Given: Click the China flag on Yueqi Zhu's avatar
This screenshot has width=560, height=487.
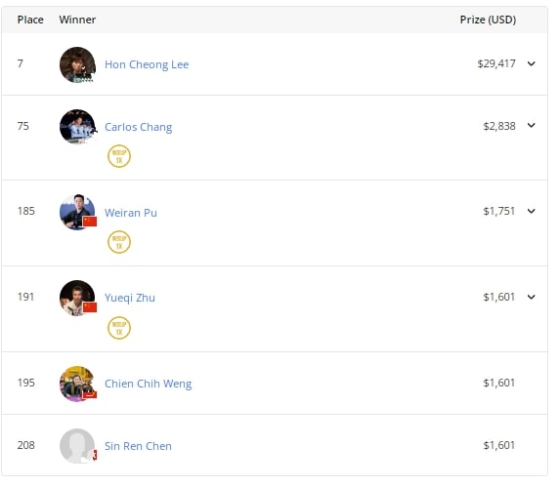Looking at the screenshot, I should pos(90,307).
